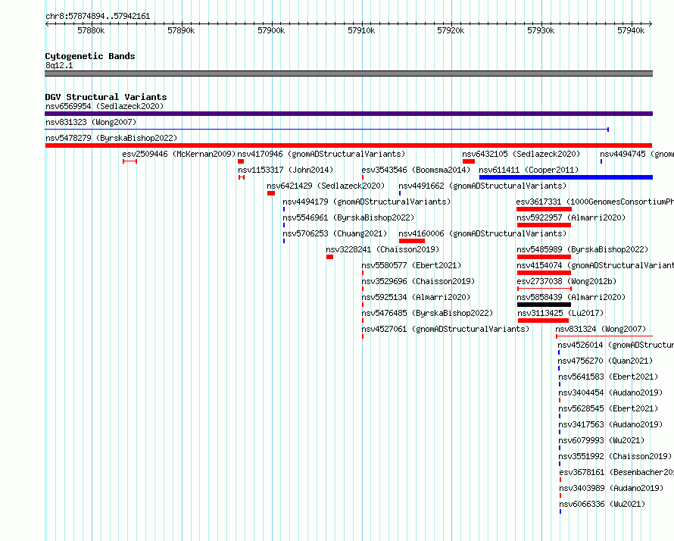The width and height of the screenshot is (674, 541).
Task: Click the nsv6432105 (Sedlazeck2020) label
Action: (521, 154)
